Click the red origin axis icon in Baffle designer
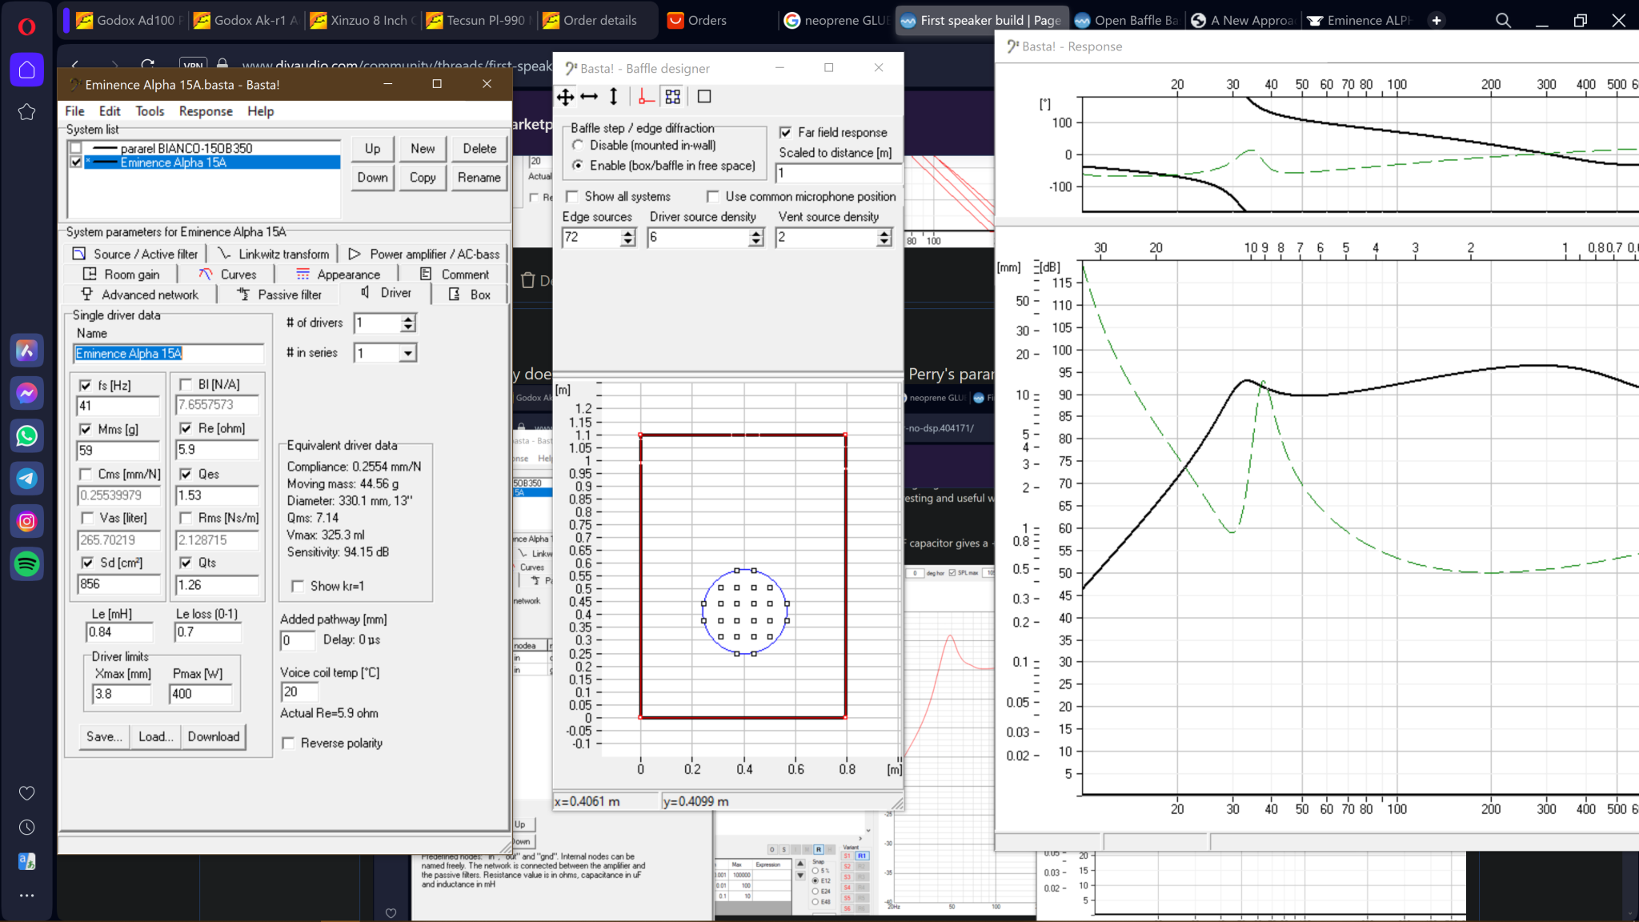The width and height of the screenshot is (1639, 922). point(646,97)
